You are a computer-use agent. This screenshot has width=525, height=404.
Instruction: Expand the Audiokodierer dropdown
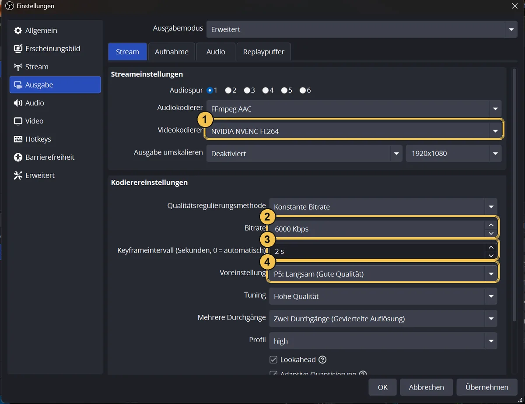click(x=354, y=109)
